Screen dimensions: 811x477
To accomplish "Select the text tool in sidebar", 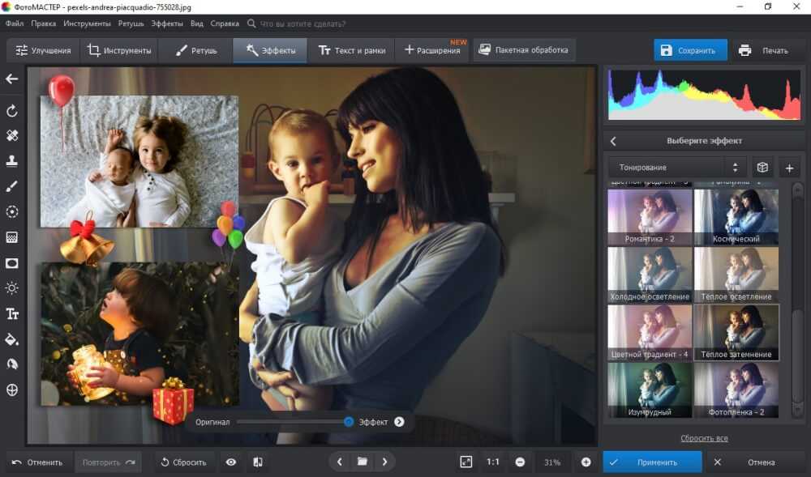I will click(x=12, y=313).
